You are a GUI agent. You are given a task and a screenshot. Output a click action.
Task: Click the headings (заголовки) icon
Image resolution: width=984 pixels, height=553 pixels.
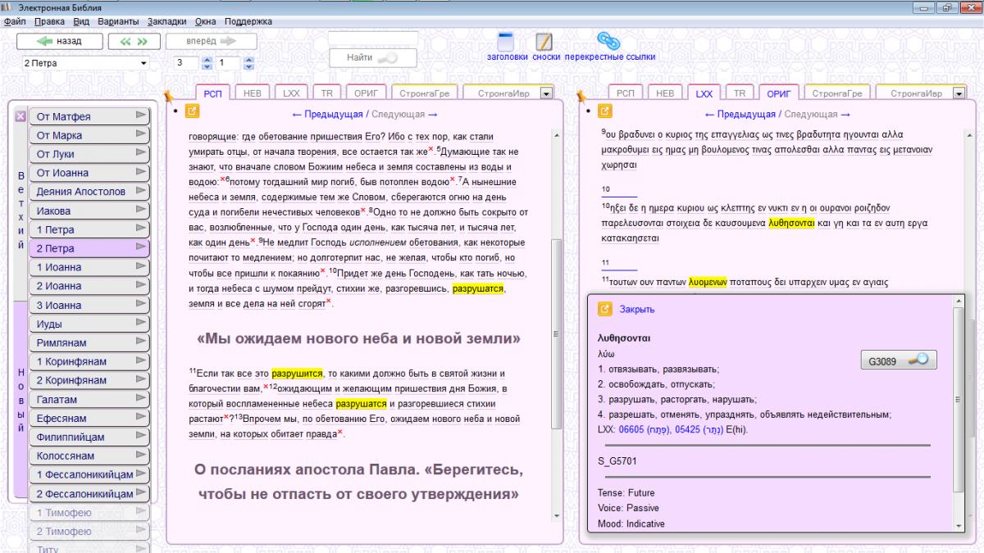506,42
